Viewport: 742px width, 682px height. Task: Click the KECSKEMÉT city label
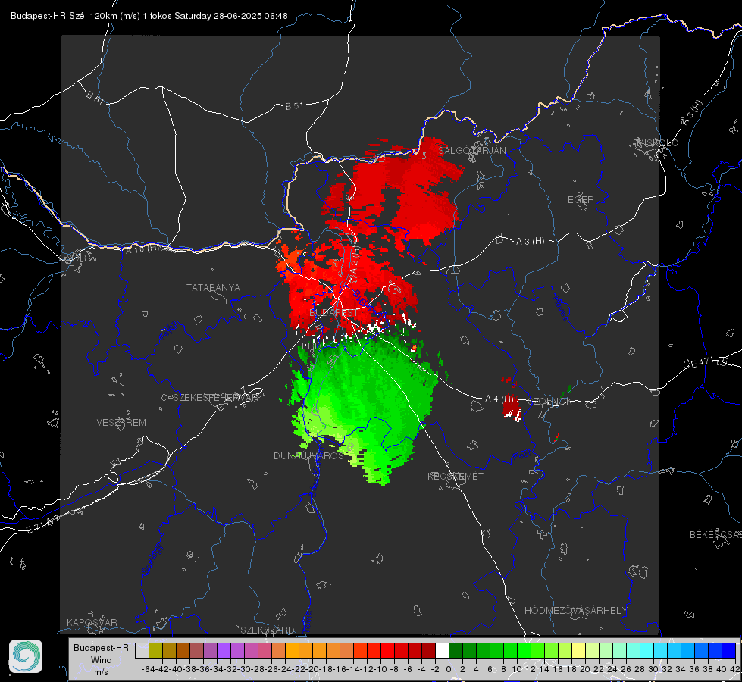coord(456,476)
